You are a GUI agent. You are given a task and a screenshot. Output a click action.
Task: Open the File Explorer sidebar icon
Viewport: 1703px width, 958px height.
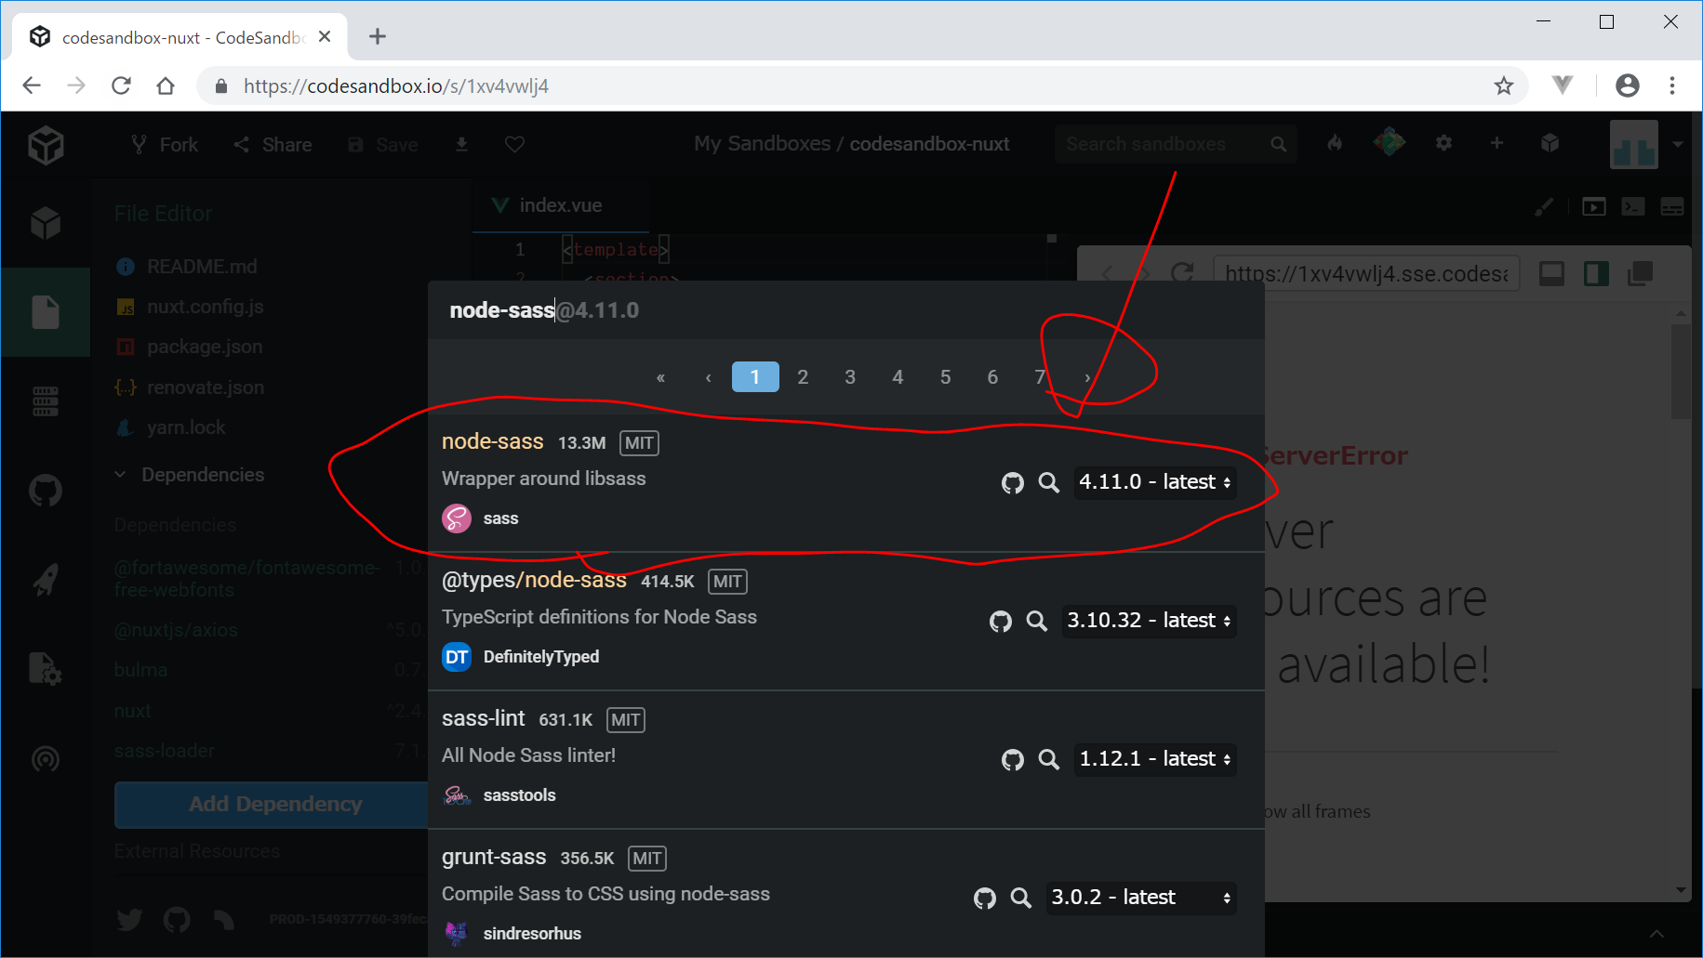point(46,311)
